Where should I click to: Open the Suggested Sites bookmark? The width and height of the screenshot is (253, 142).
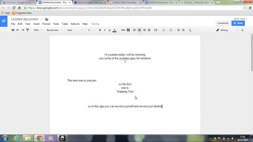[x=22, y=13]
